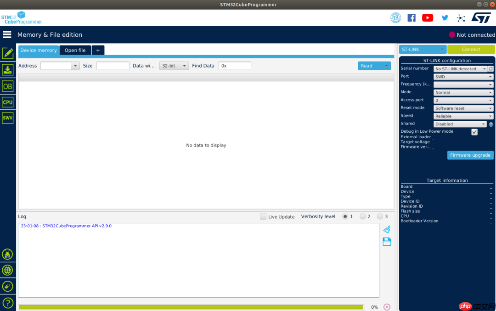This screenshot has width=496, height=311.
Task: Open the YouTube channel icon
Action: point(428,18)
